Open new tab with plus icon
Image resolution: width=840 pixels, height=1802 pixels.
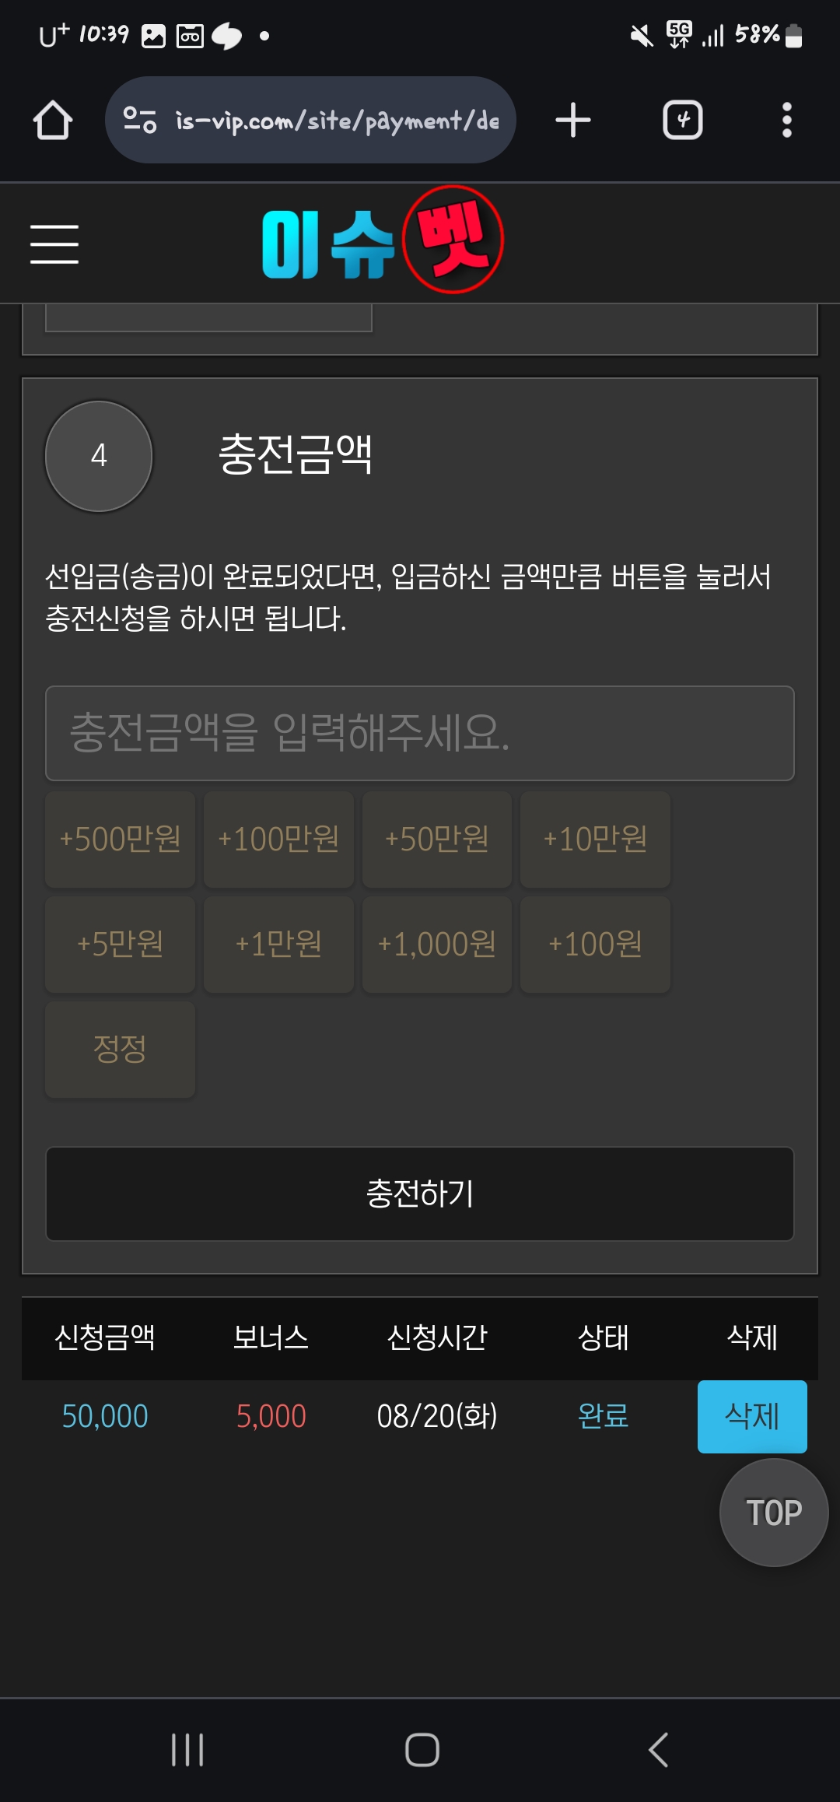tap(573, 121)
